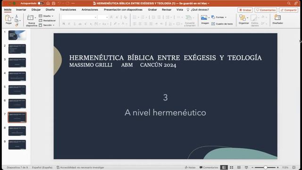The height and width of the screenshot is (170, 302).
Task: Switch to the Diseño ribbon tab
Action: point(50,9)
